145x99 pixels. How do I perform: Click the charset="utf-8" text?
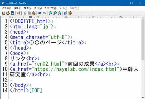47,37
